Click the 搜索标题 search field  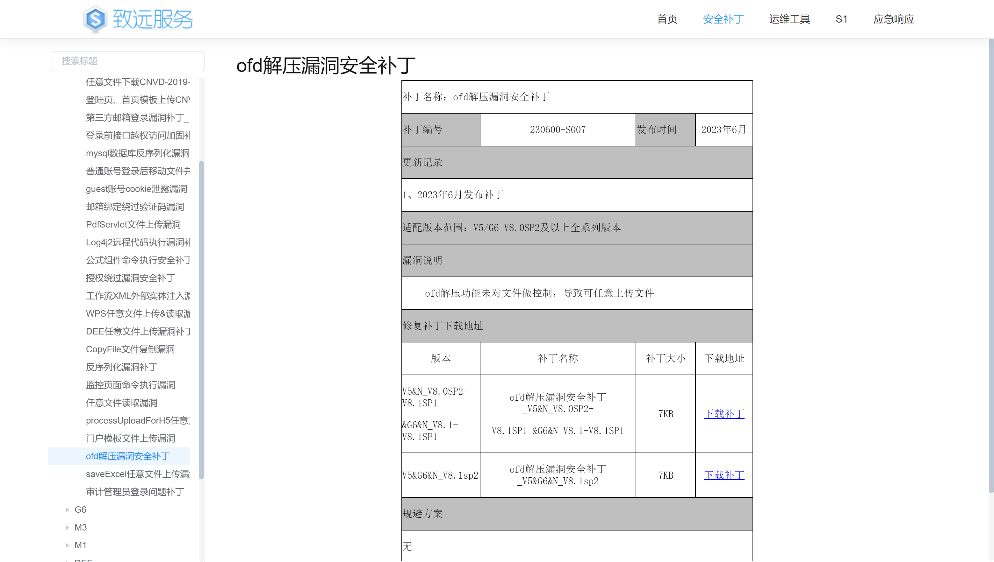coord(128,61)
